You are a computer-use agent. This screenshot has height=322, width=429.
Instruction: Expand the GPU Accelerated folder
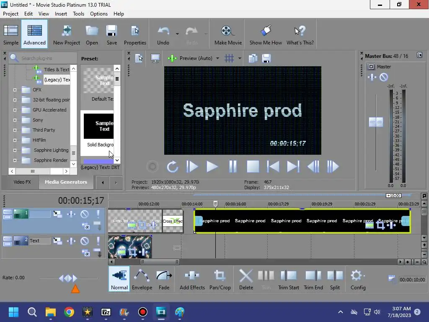click(15, 110)
